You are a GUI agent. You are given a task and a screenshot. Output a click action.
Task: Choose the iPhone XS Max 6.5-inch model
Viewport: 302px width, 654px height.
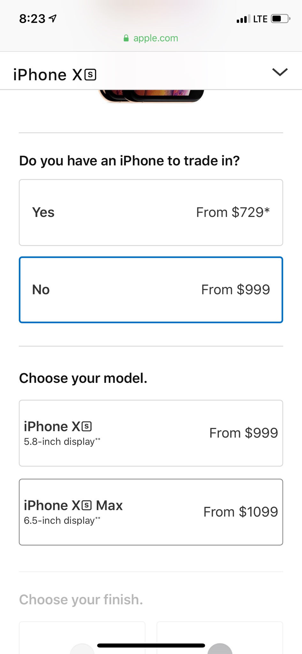pyautogui.click(x=151, y=512)
